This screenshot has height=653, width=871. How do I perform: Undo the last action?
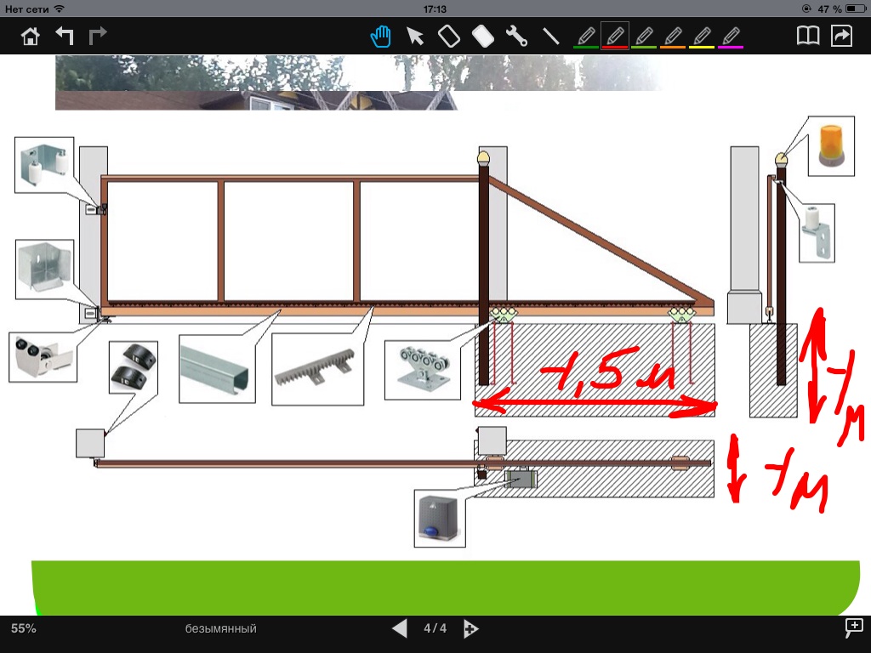pyautogui.click(x=65, y=36)
